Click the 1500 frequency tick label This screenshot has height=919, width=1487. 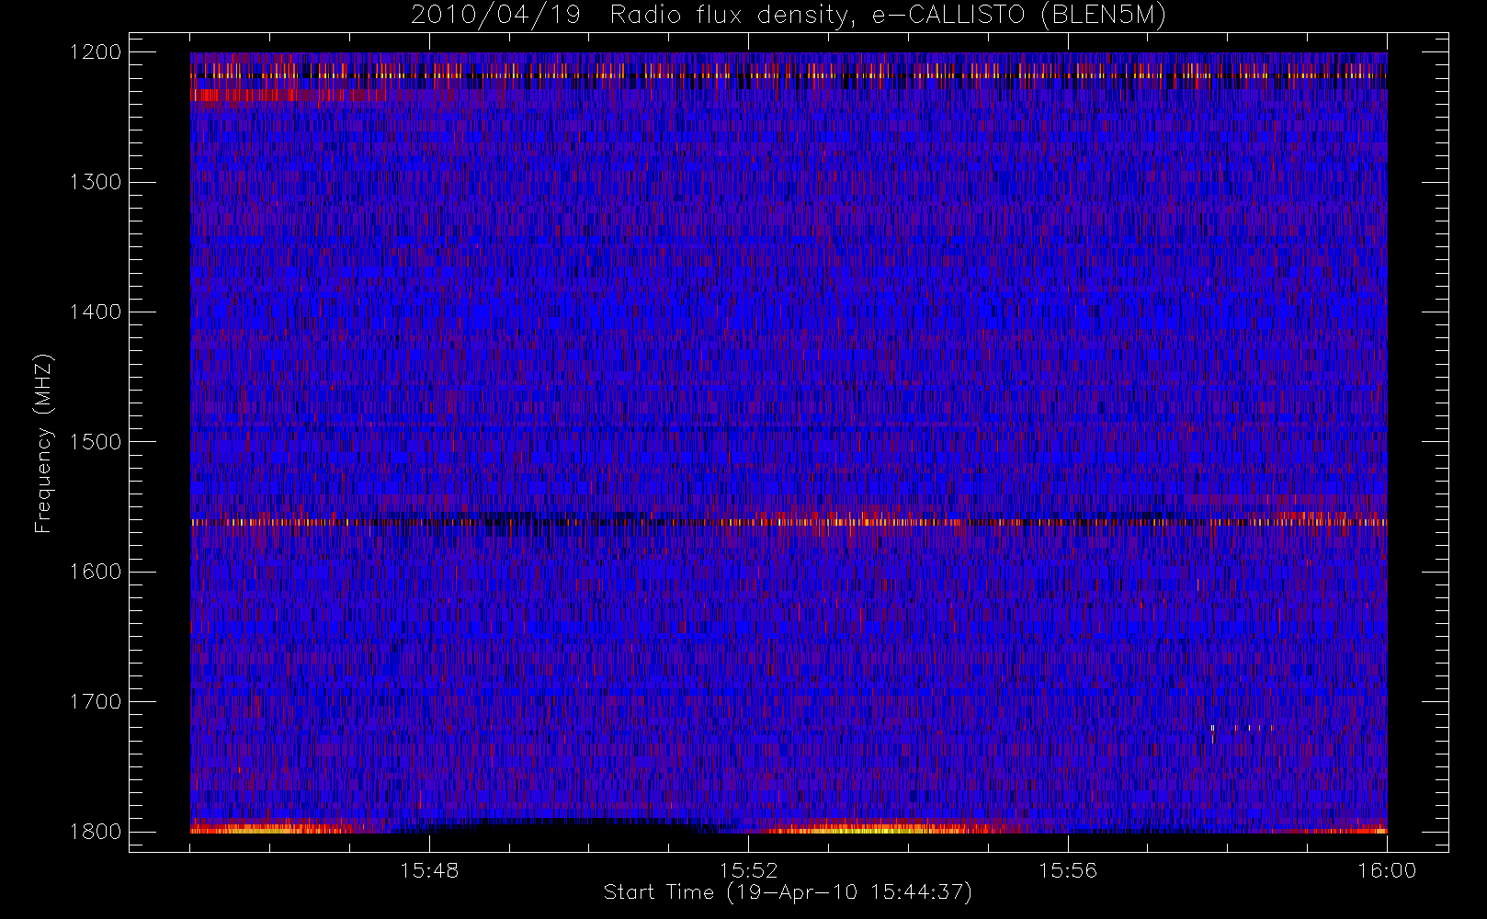(96, 442)
